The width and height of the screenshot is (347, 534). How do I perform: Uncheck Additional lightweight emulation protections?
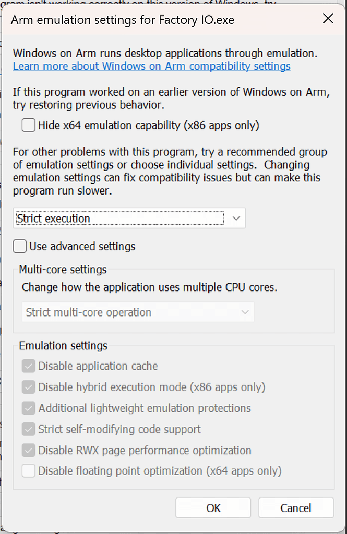point(30,408)
